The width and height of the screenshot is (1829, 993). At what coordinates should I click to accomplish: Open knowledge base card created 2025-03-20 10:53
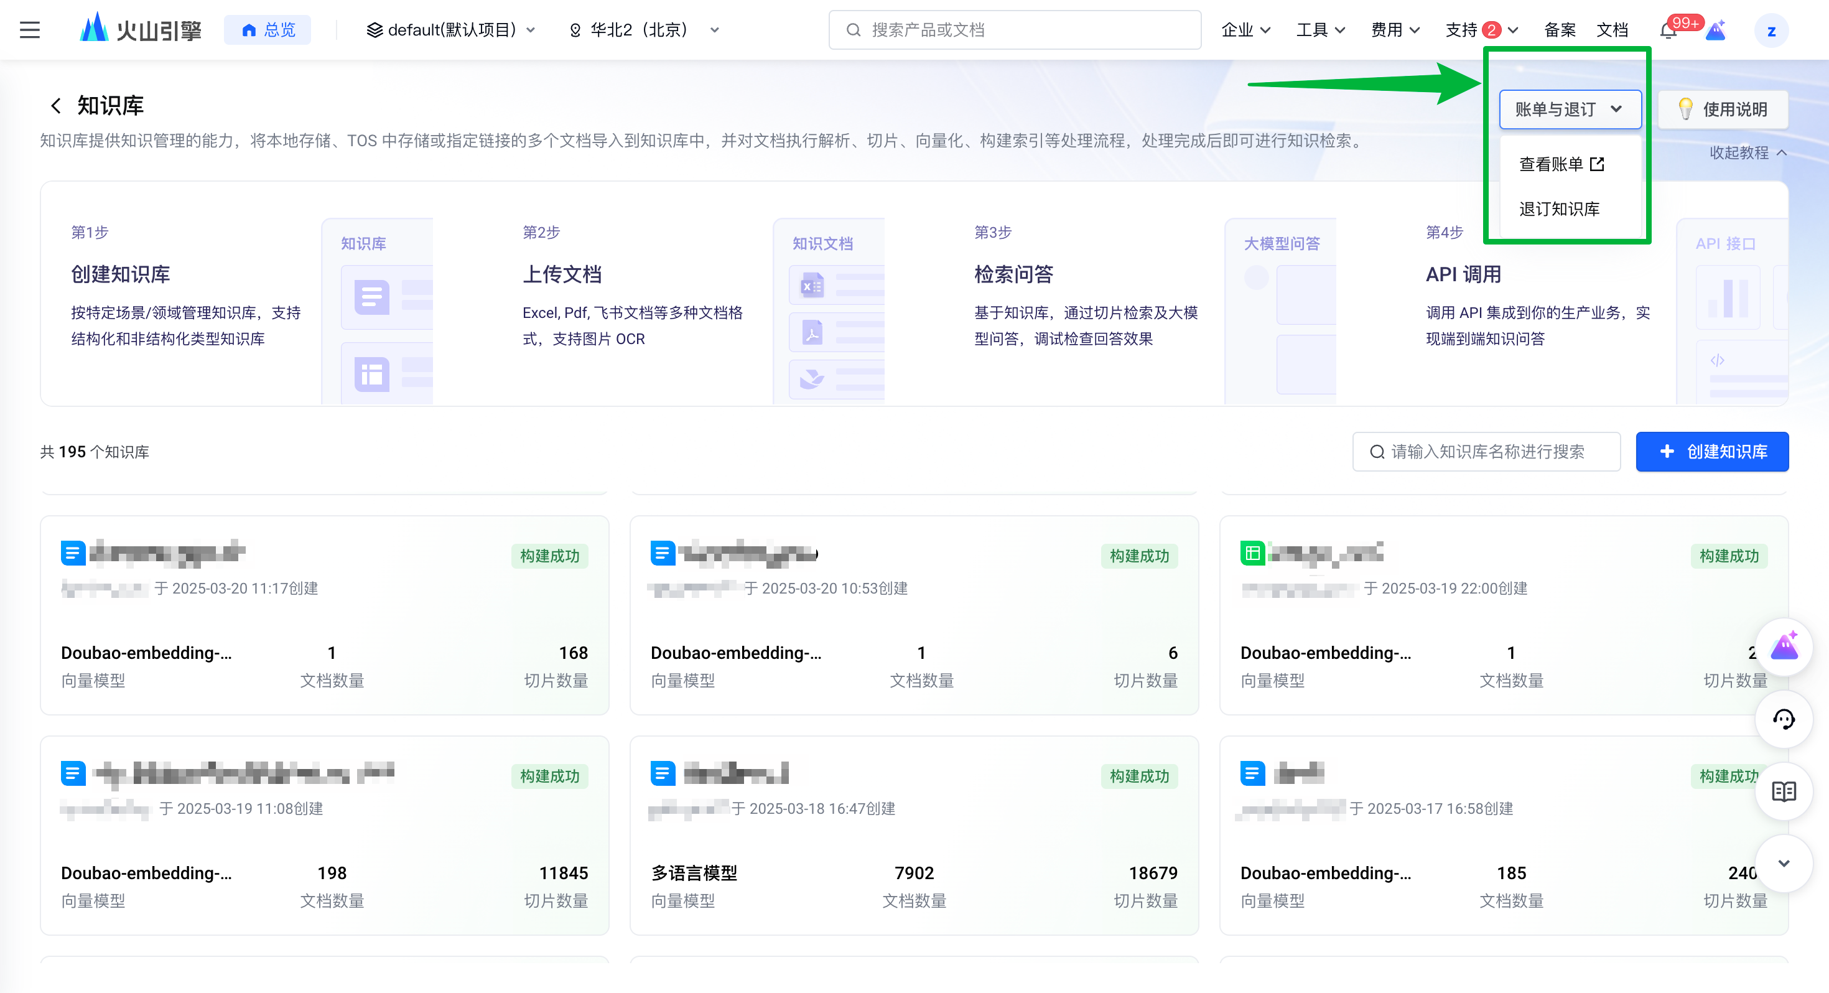pos(914,615)
